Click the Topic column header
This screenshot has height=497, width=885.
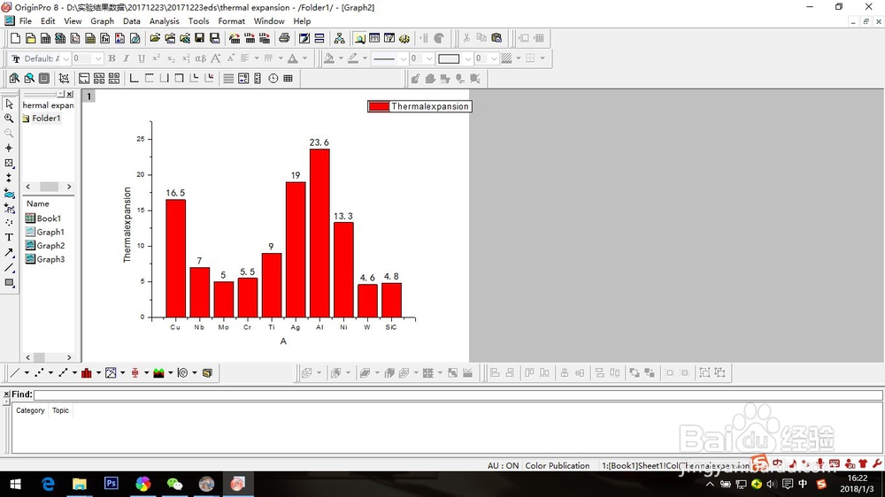click(60, 410)
